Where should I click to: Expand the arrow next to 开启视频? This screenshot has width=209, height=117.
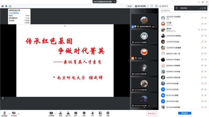click(18, 114)
